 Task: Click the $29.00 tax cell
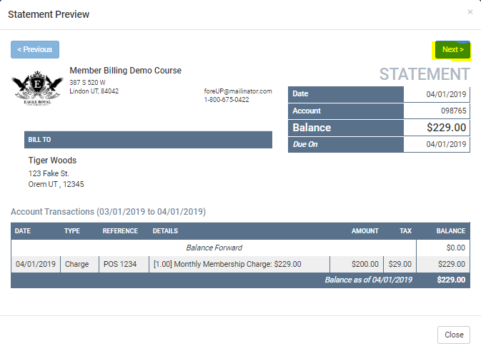coord(400,264)
